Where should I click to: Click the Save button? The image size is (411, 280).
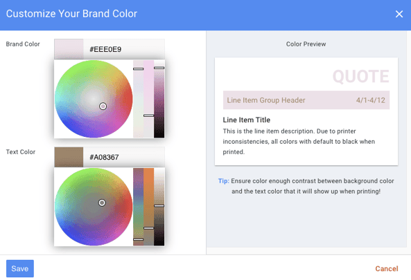20,268
